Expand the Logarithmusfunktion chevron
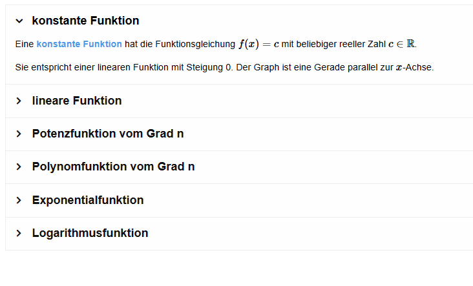Screen dimensions: 473x286 [x=19, y=233]
